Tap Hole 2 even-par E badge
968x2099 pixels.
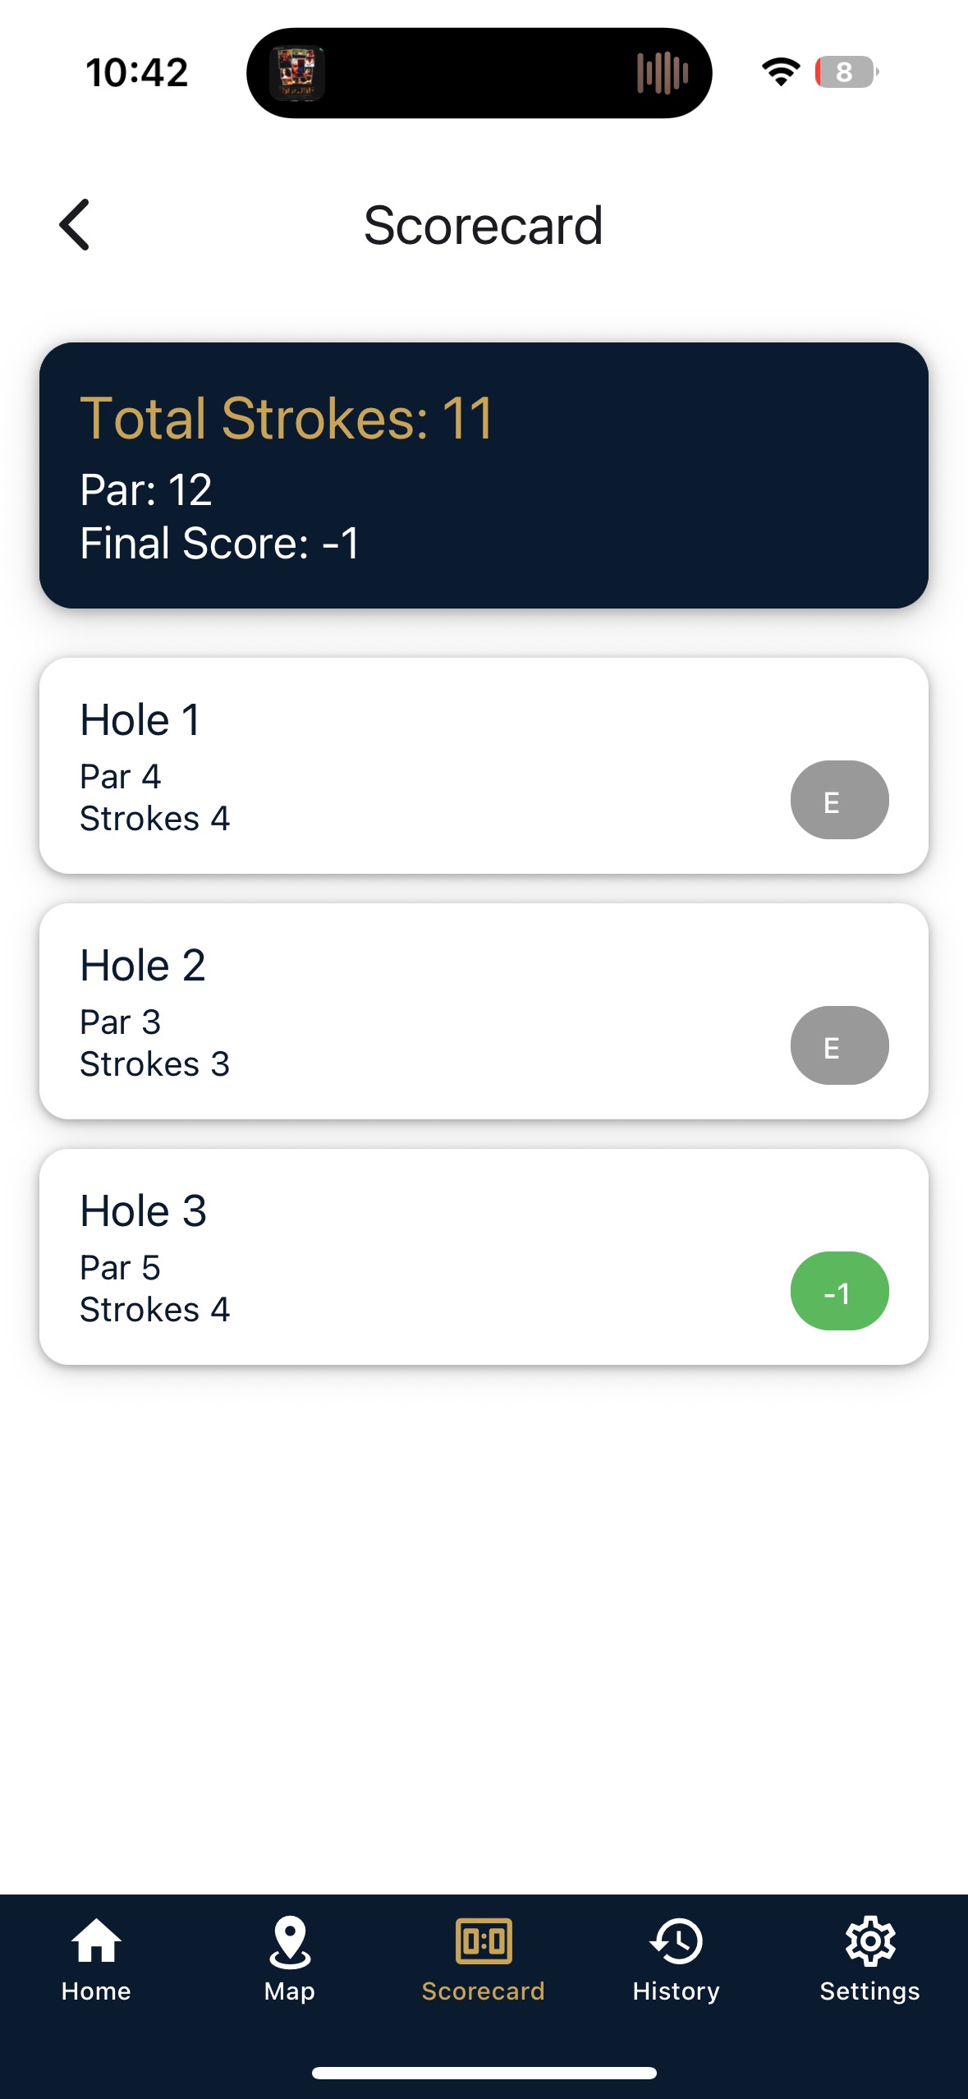coord(839,1045)
